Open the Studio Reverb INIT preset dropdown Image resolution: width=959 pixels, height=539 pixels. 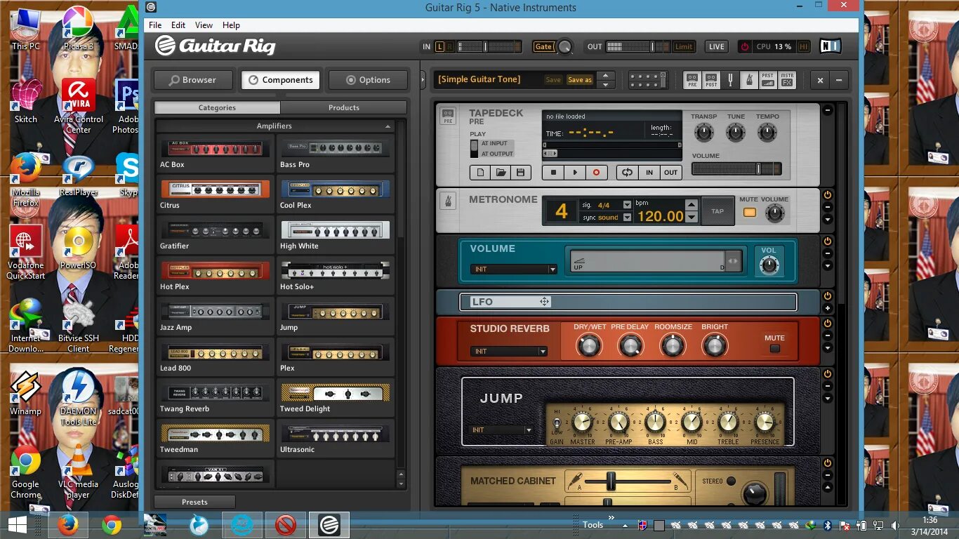coord(509,351)
